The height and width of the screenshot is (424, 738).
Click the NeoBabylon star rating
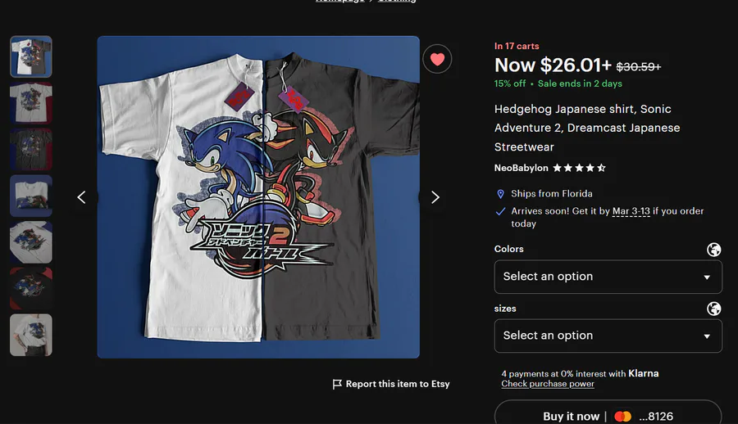click(x=579, y=168)
